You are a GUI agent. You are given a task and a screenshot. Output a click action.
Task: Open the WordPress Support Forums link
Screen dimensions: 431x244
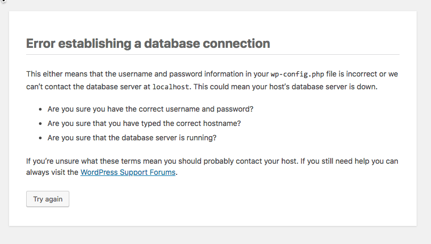(x=128, y=172)
